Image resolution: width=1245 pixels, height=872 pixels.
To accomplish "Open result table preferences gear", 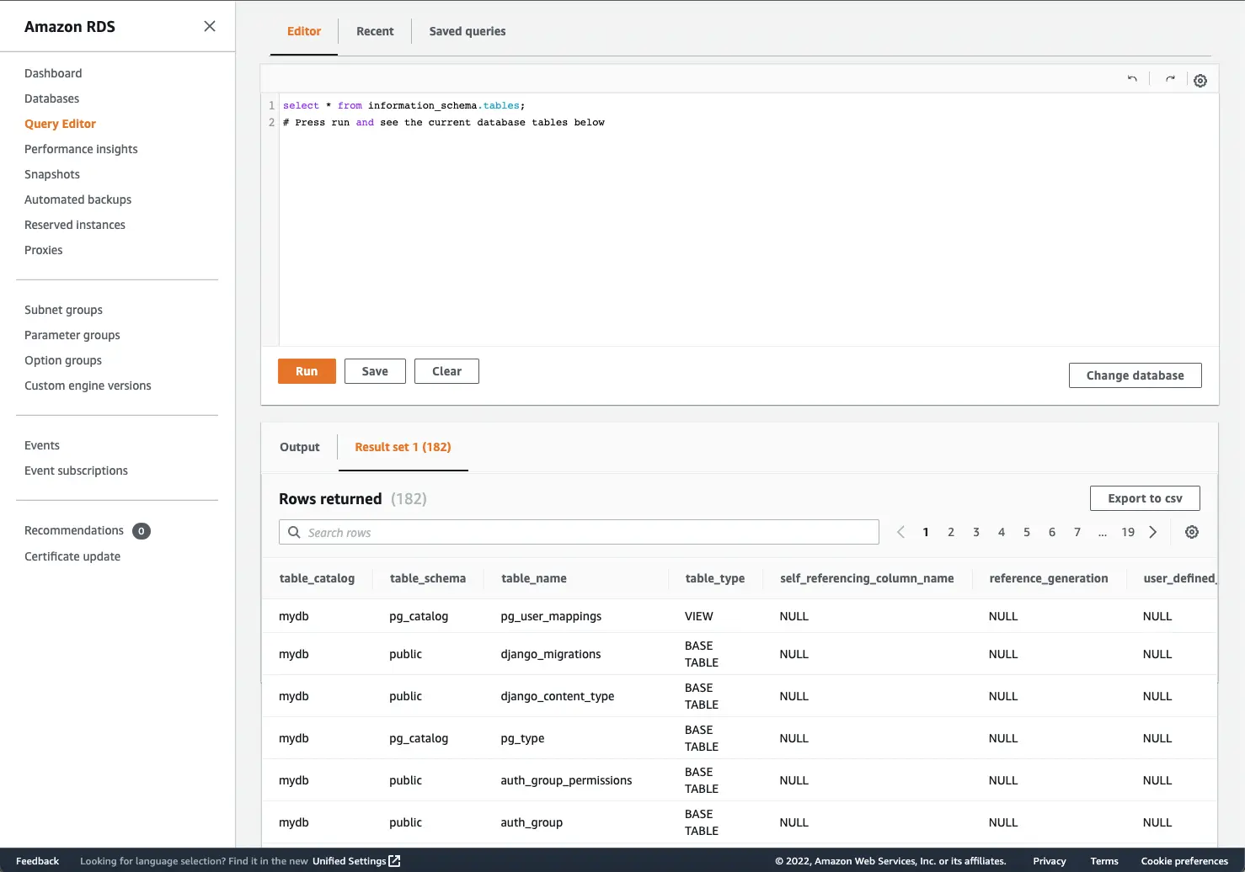I will pyautogui.click(x=1192, y=532).
